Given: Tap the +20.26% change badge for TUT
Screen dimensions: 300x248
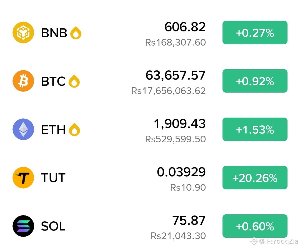Looking at the screenshot, I should [255, 178].
